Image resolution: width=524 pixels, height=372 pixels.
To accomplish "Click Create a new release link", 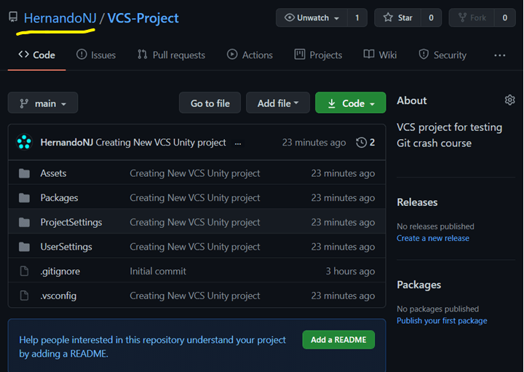I will coord(433,238).
